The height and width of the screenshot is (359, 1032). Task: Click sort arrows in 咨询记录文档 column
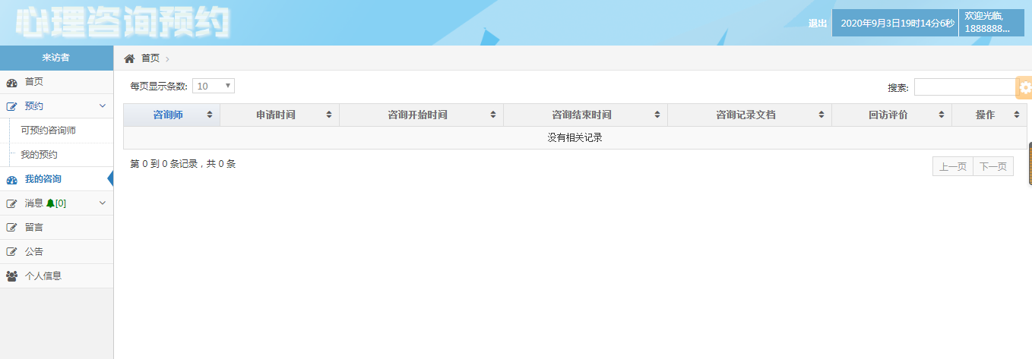click(x=821, y=115)
